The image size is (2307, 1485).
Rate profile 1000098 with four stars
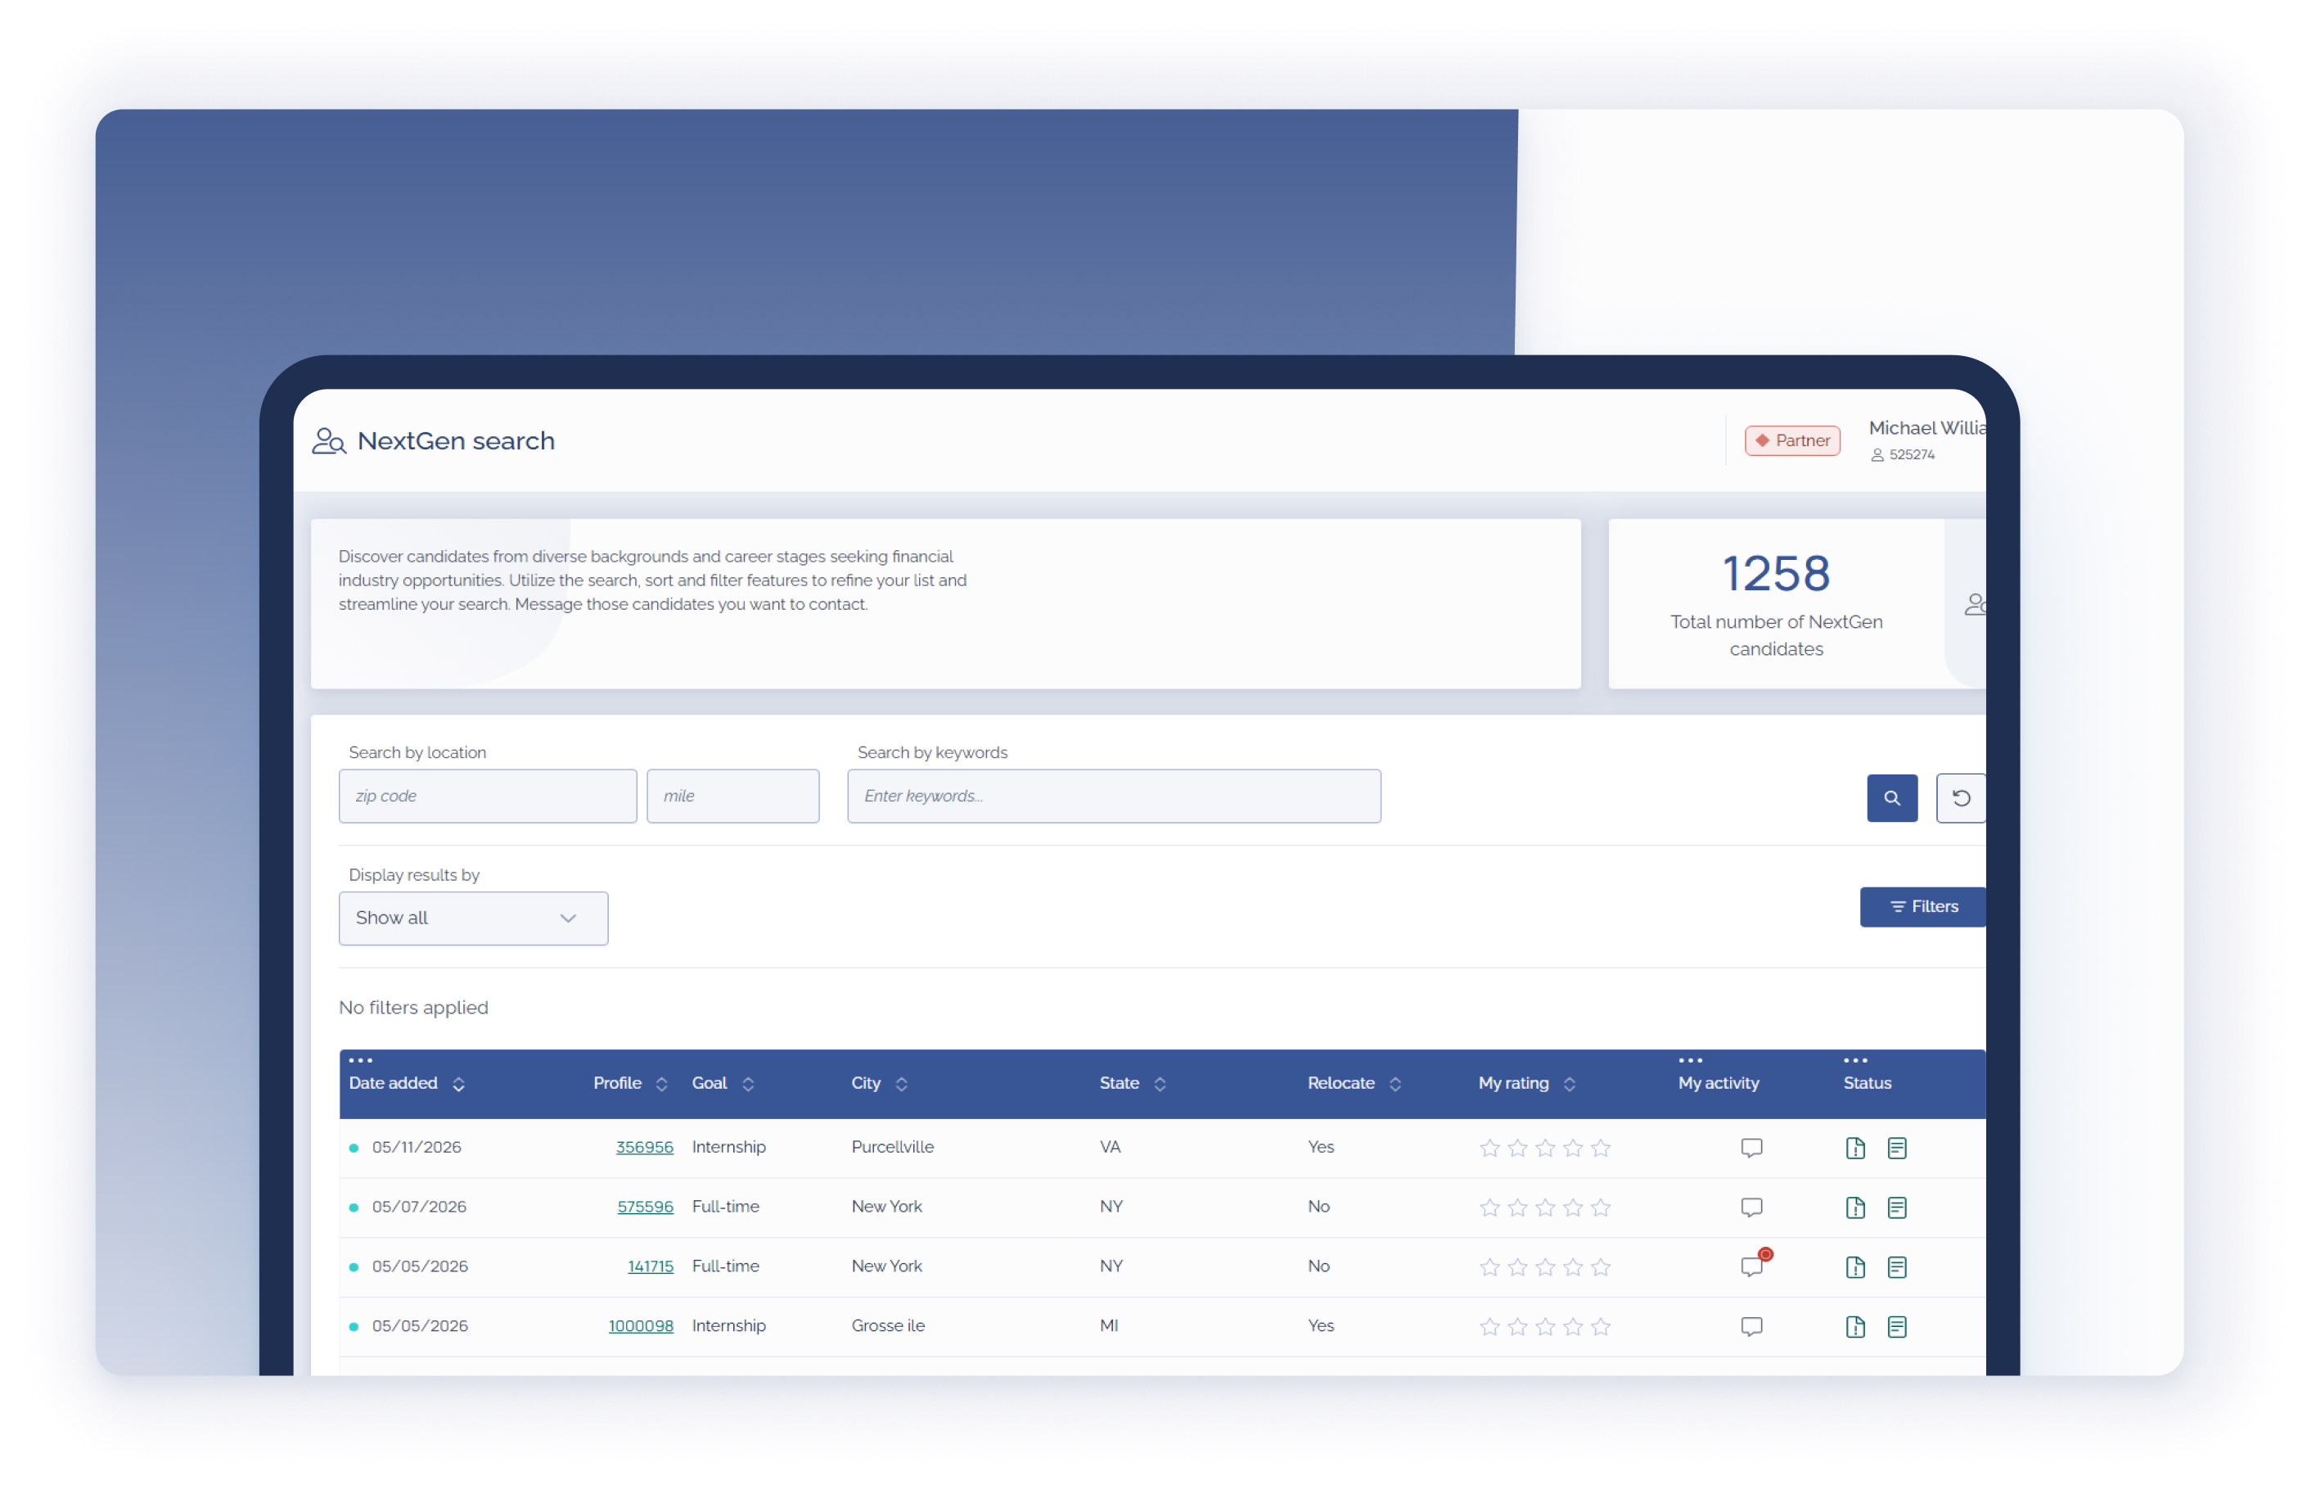1572,1327
